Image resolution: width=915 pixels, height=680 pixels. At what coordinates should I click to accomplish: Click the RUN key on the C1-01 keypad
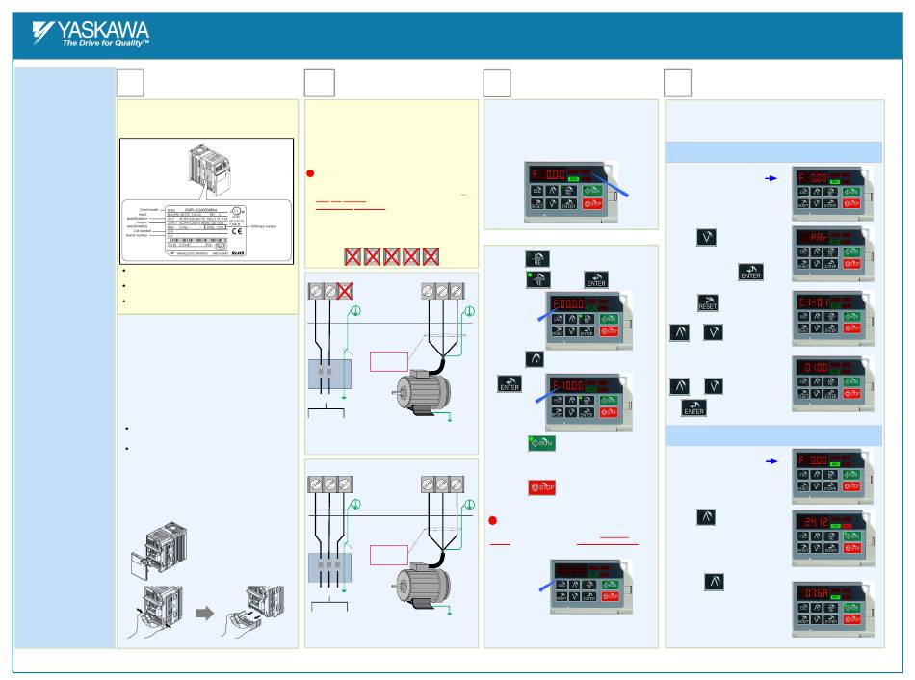point(851,316)
